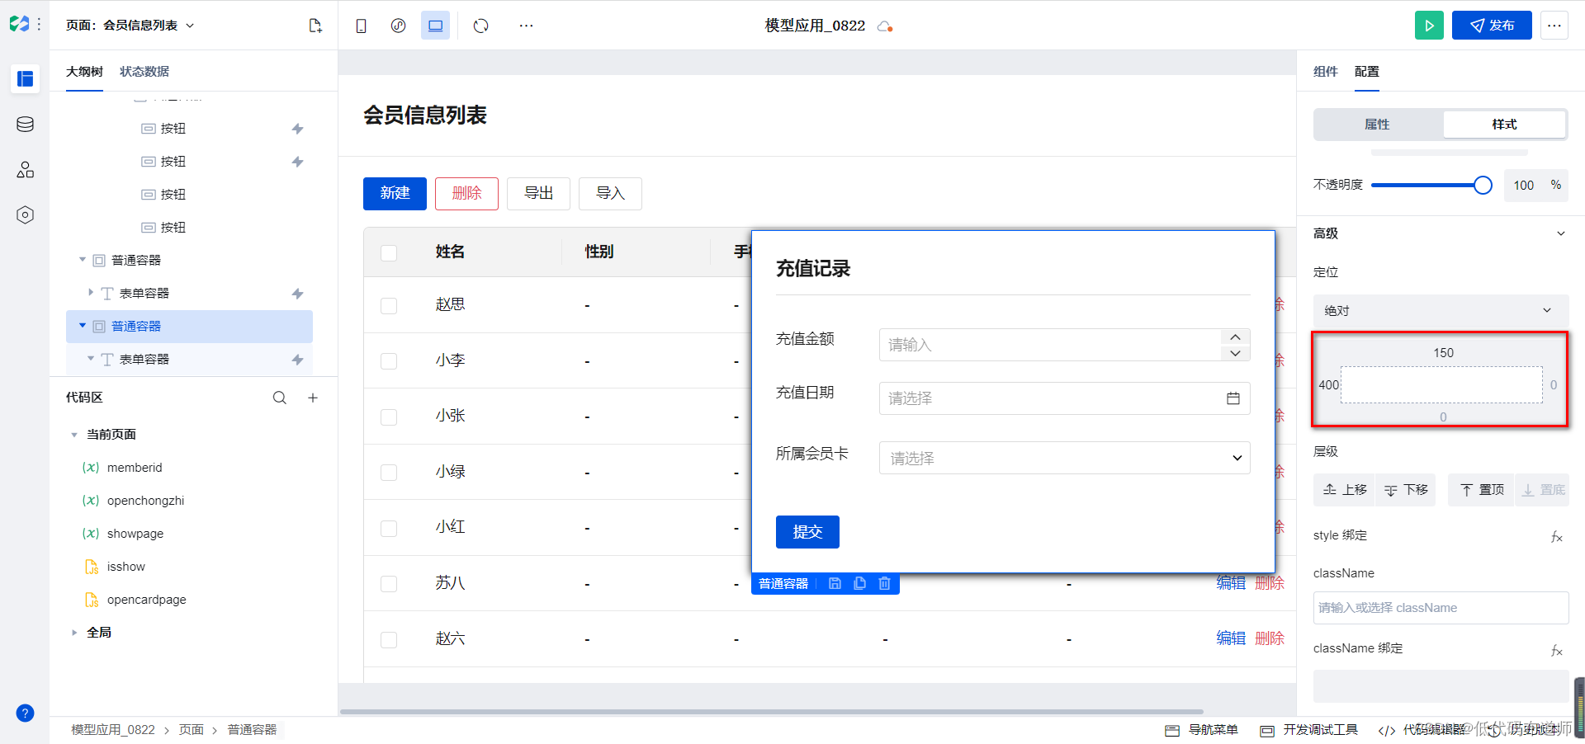Check the row checkbox for 赵思
1585x744 pixels.
click(389, 306)
